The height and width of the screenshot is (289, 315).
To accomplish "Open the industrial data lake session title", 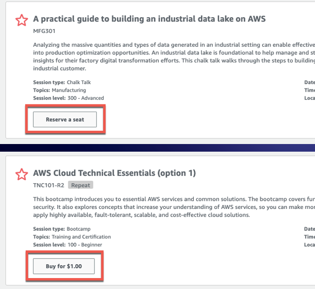I will pos(149,19).
